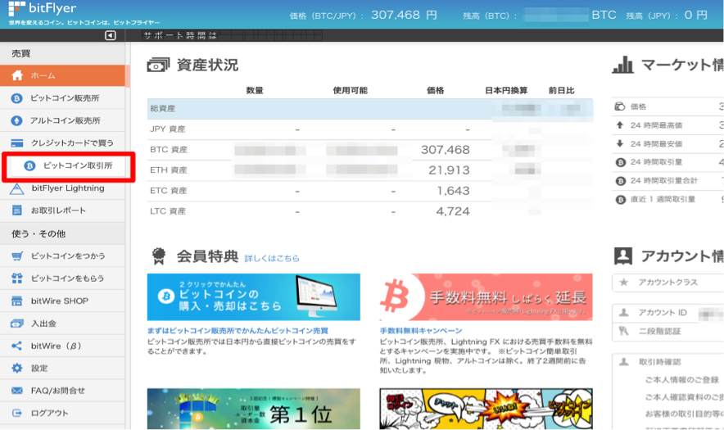724x430 pixels.
Task: Click LTC 資産 price 4,724
Action: click(453, 211)
